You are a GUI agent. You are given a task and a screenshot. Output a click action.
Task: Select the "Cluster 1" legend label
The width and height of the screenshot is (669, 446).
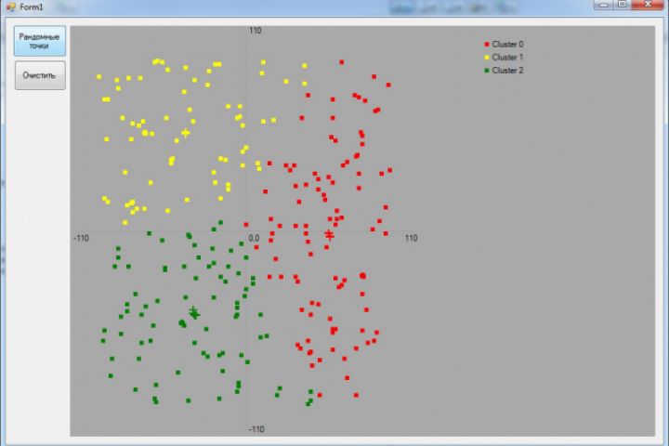coord(507,58)
